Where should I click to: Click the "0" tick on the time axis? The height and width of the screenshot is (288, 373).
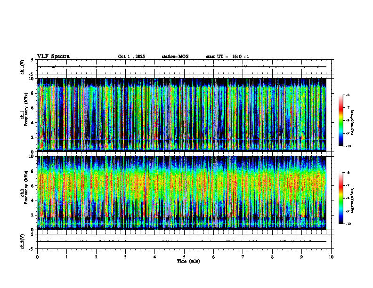coord(37,257)
